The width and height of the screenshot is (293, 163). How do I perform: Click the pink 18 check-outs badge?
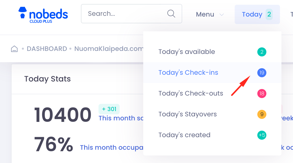[262, 94]
